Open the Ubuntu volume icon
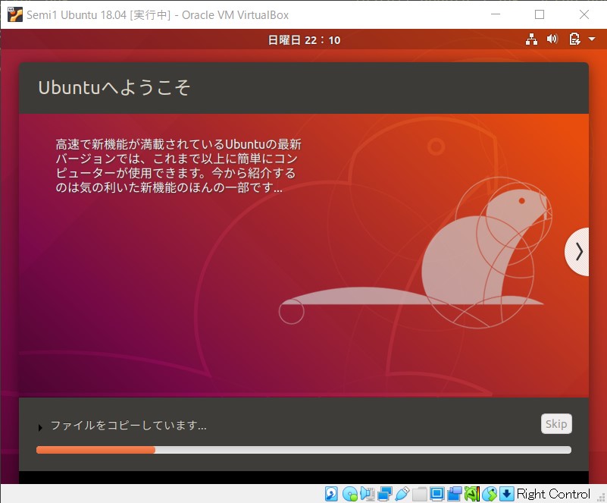 [x=552, y=39]
